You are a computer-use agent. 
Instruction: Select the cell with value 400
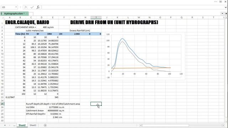[x=42, y=27]
